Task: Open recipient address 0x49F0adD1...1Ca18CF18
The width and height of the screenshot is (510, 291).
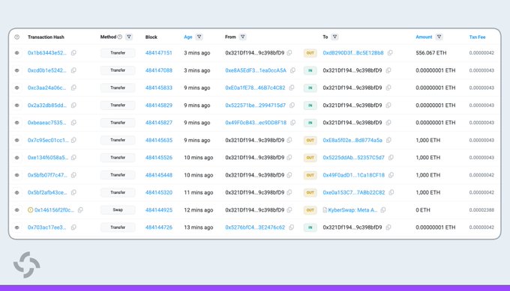Action: click(353, 175)
